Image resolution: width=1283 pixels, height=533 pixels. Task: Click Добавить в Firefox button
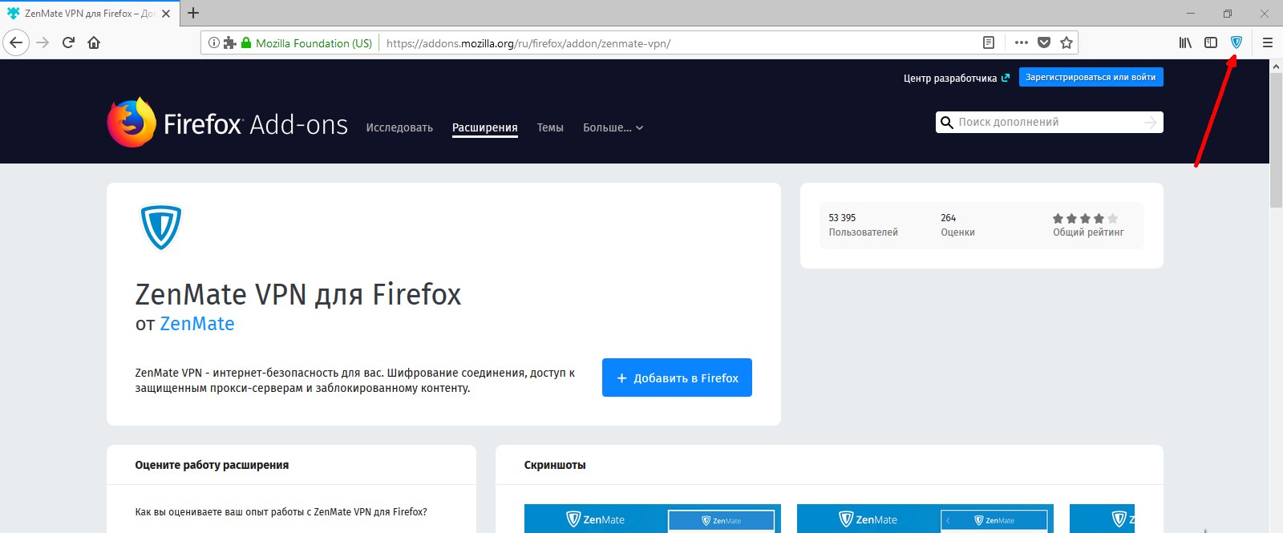677,378
